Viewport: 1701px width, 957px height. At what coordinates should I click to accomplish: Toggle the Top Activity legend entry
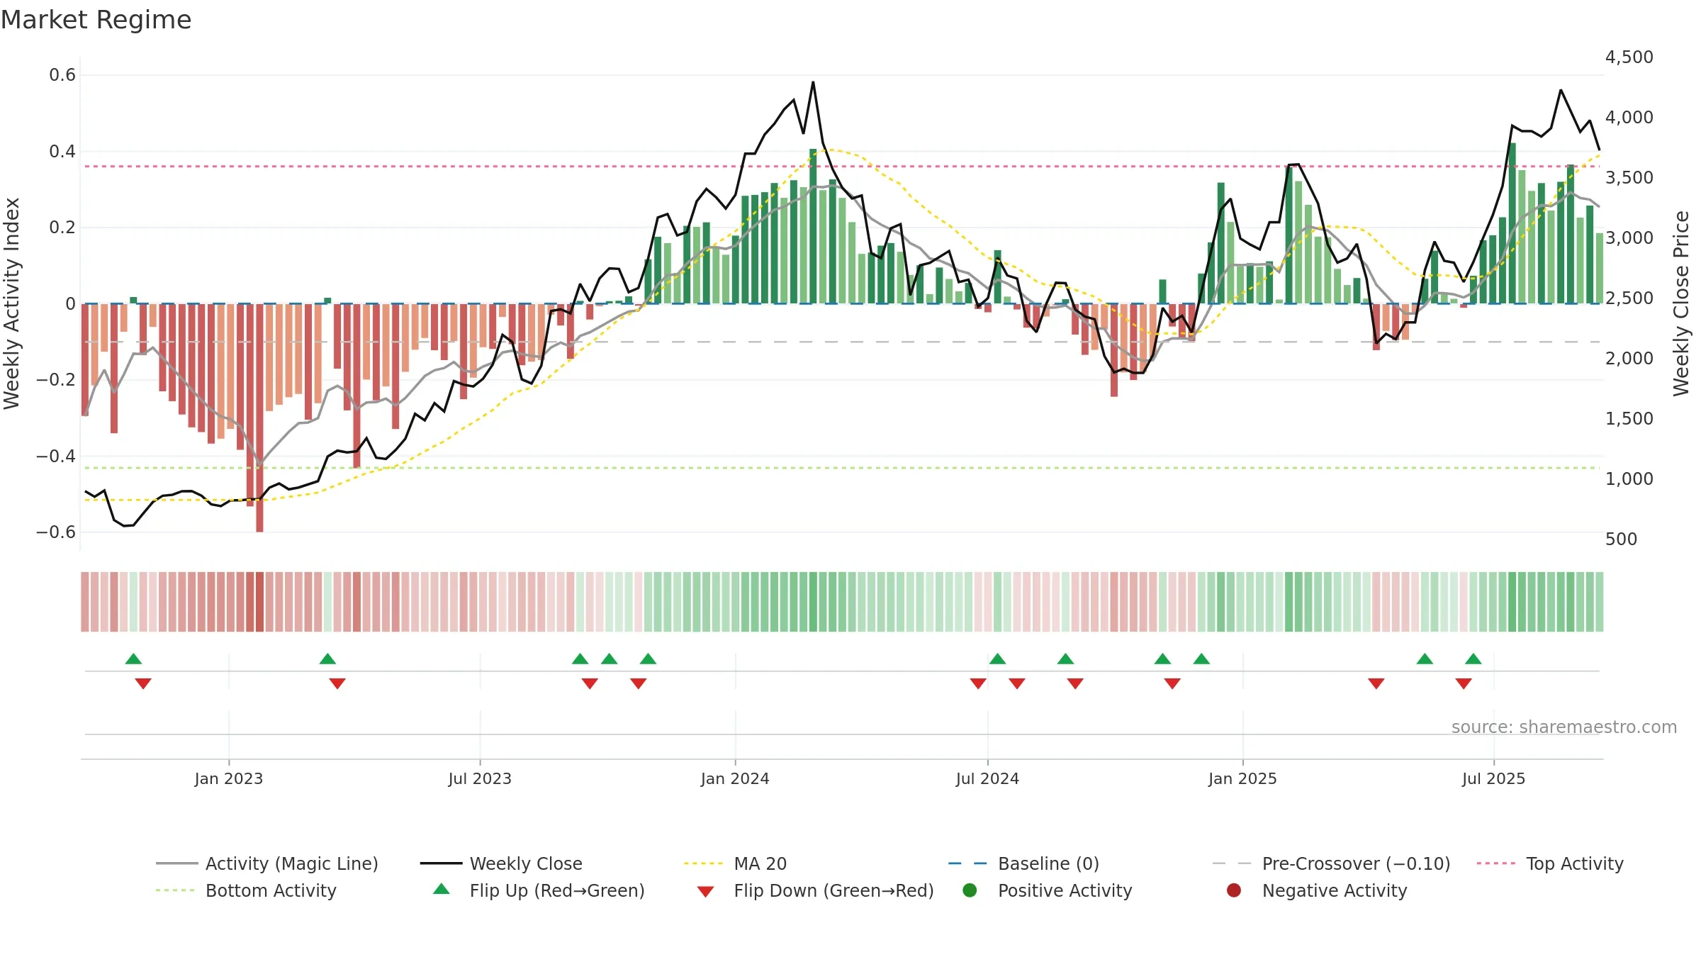tap(1550, 863)
